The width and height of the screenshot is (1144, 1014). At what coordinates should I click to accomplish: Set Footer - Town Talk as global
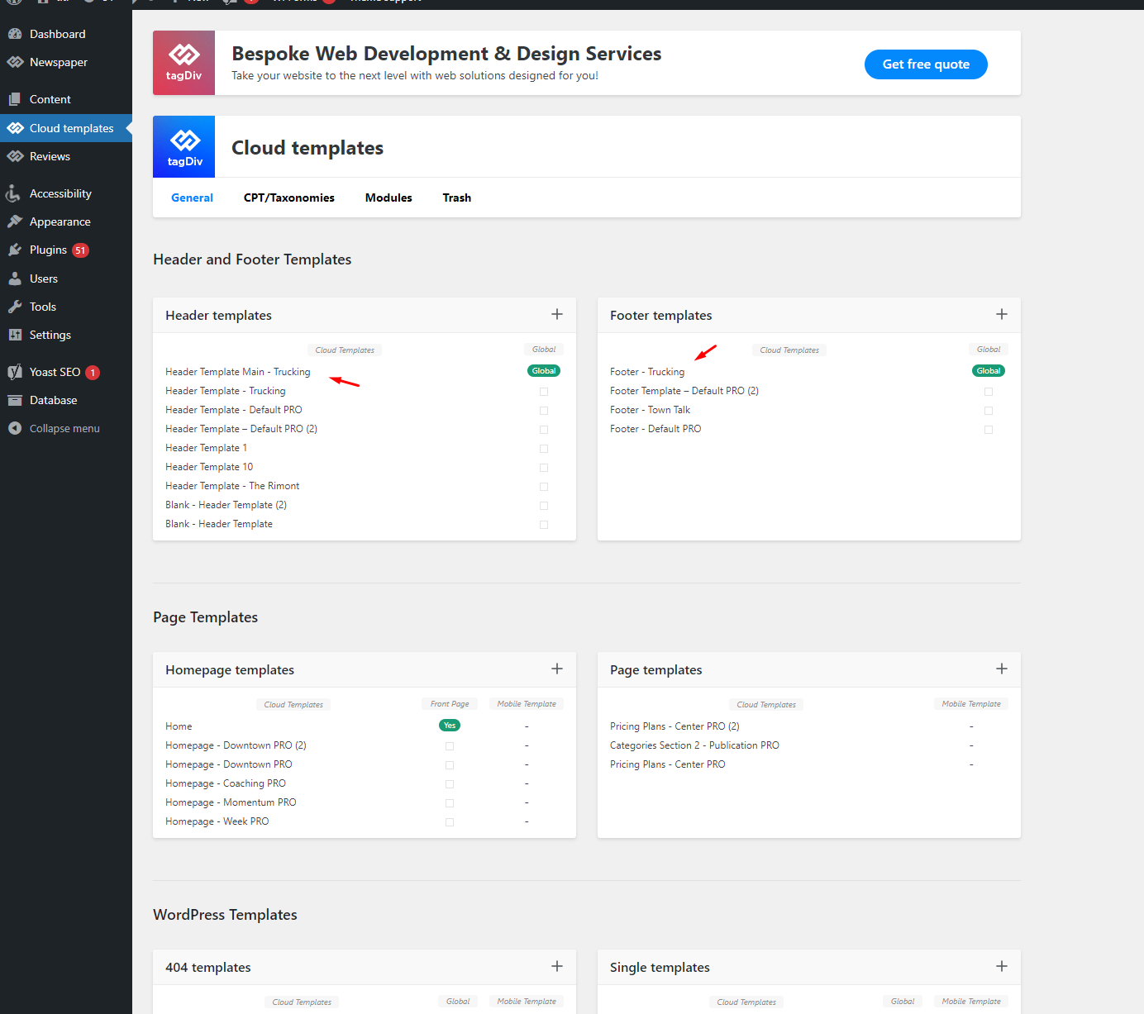tap(989, 411)
